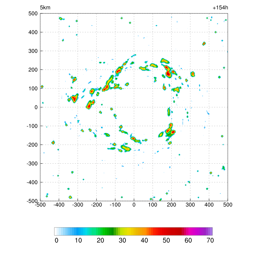The image size is (268, 268).
Task: Click the colorbar label "70"
Action: (x=210, y=241)
